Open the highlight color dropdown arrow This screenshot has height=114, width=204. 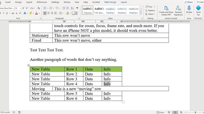[33, 13]
